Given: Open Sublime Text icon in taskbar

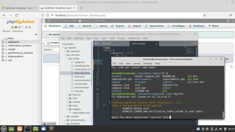Looking at the screenshot, I should (51, 129).
